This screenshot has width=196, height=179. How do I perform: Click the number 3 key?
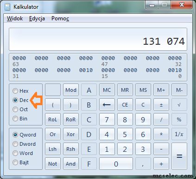click(143, 149)
